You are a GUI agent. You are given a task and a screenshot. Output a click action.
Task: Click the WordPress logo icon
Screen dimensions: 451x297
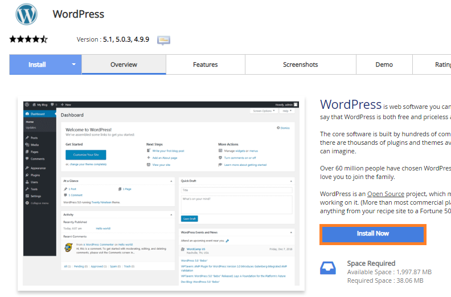pos(26,14)
